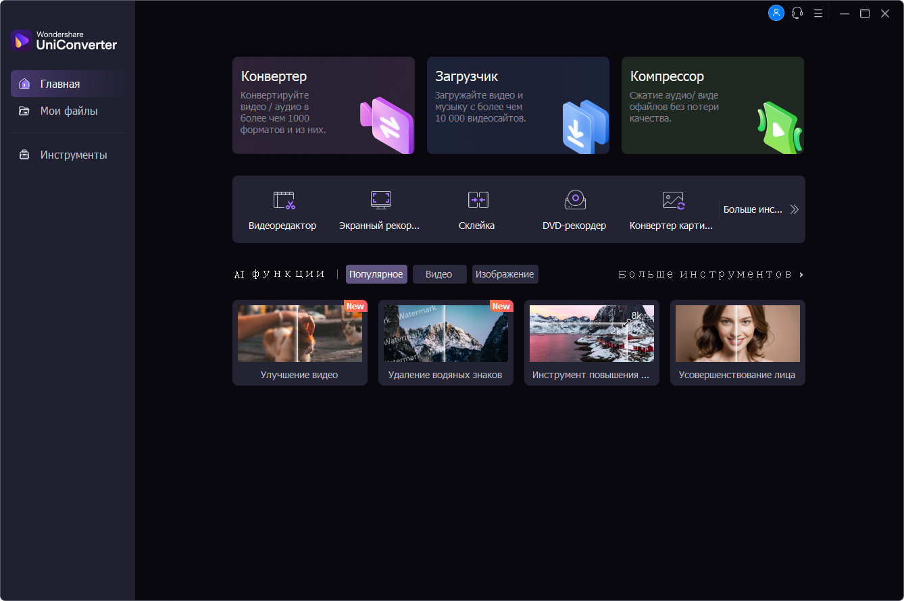Minimize the UniConverter window
The height and width of the screenshot is (601, 904).
[x=844, y=13]
